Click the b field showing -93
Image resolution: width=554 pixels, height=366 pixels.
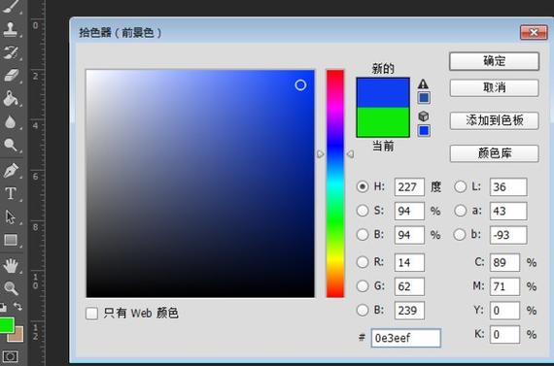coord(508,235)
